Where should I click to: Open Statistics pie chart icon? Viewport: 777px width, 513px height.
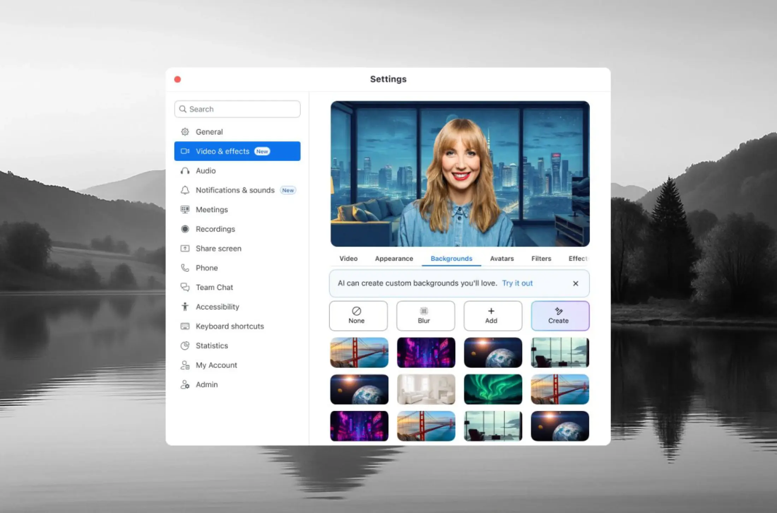pos(185,346)
